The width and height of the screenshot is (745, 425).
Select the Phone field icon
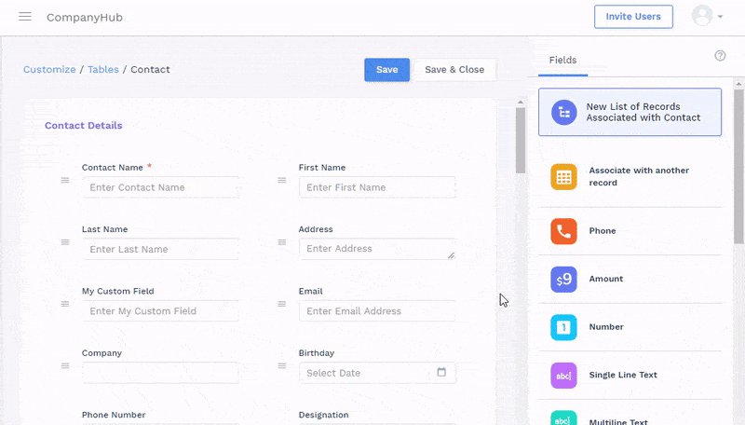(563, 231)
